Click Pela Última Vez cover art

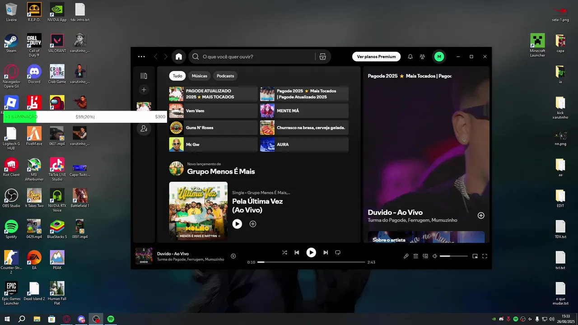198,211
